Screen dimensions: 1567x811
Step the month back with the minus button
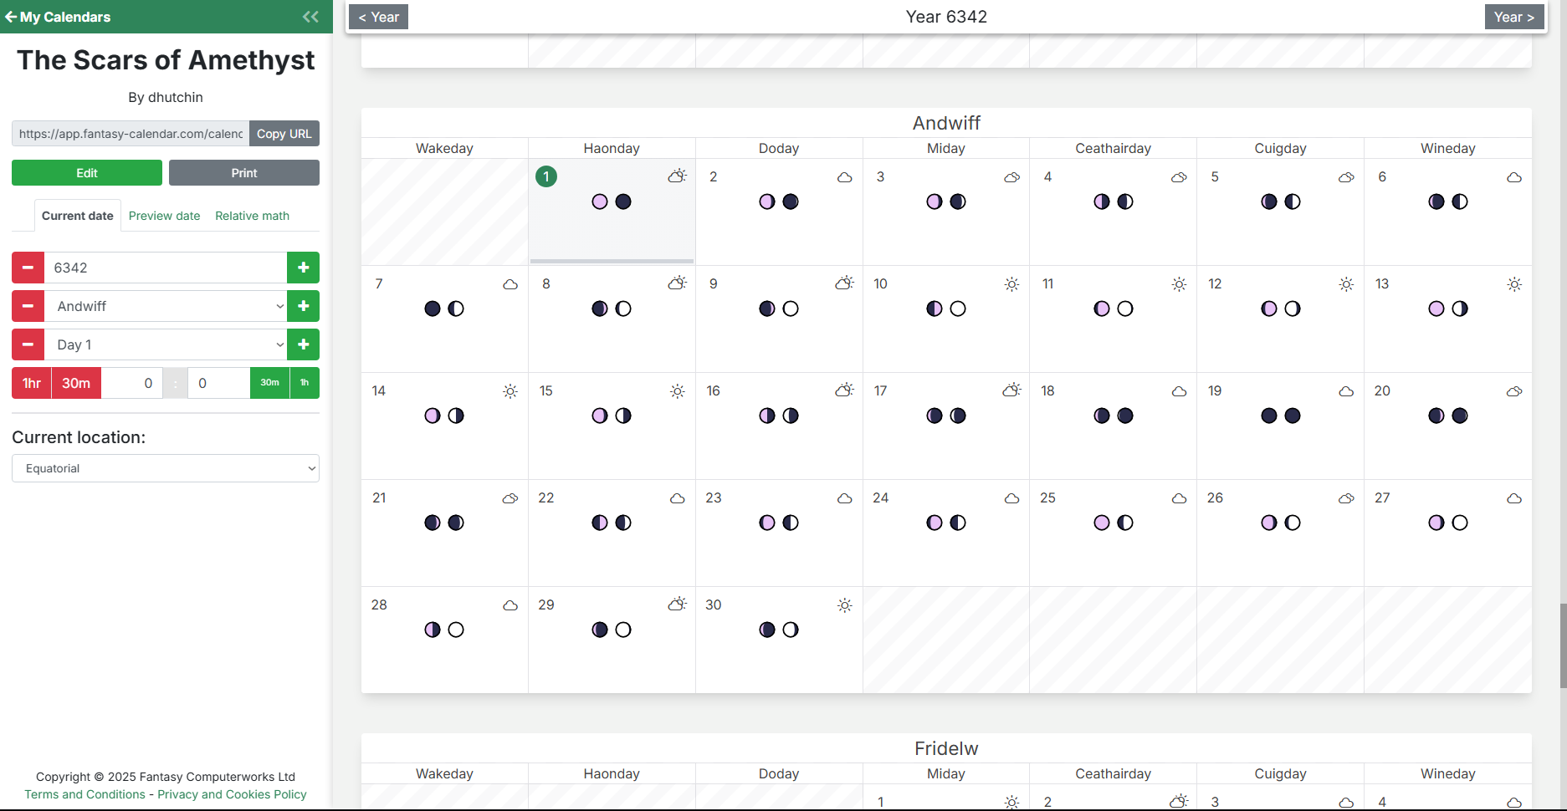pos(28,306)
